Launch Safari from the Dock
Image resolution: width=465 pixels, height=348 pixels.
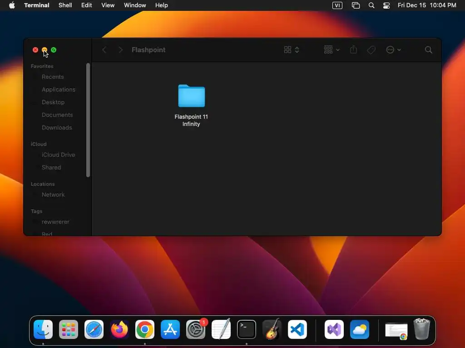tap(94, 329)
